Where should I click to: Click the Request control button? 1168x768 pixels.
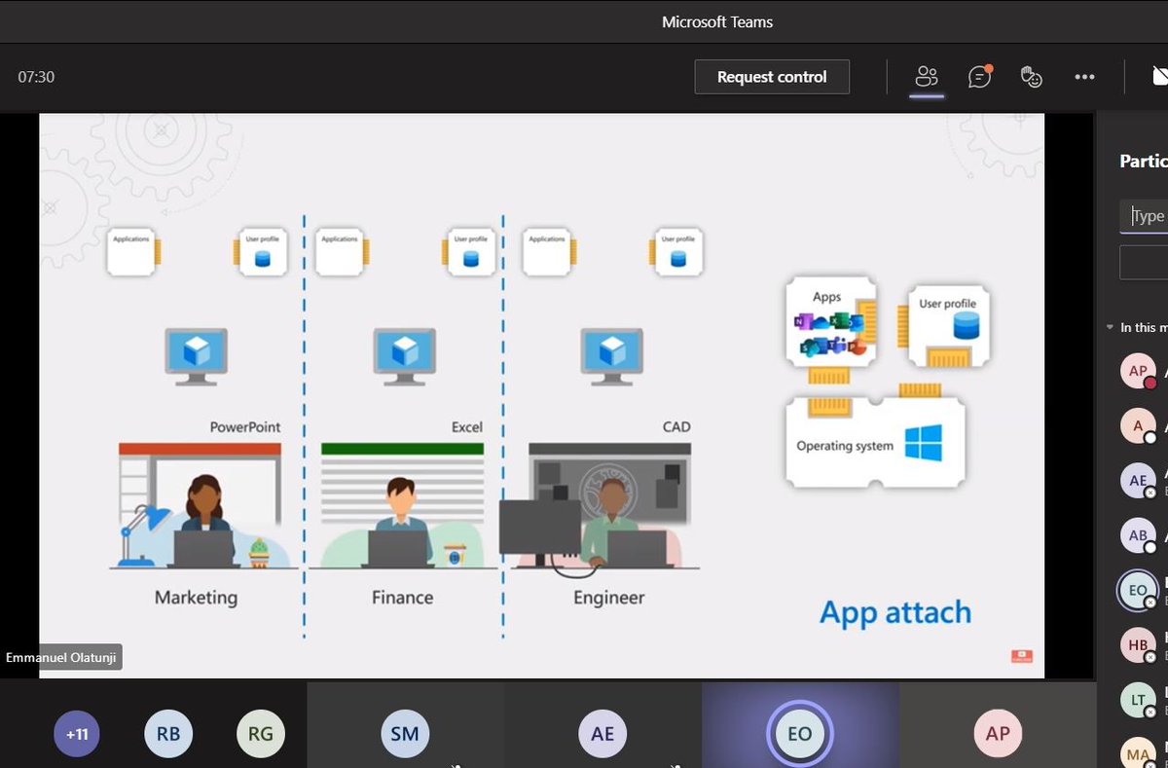(772, 77)
